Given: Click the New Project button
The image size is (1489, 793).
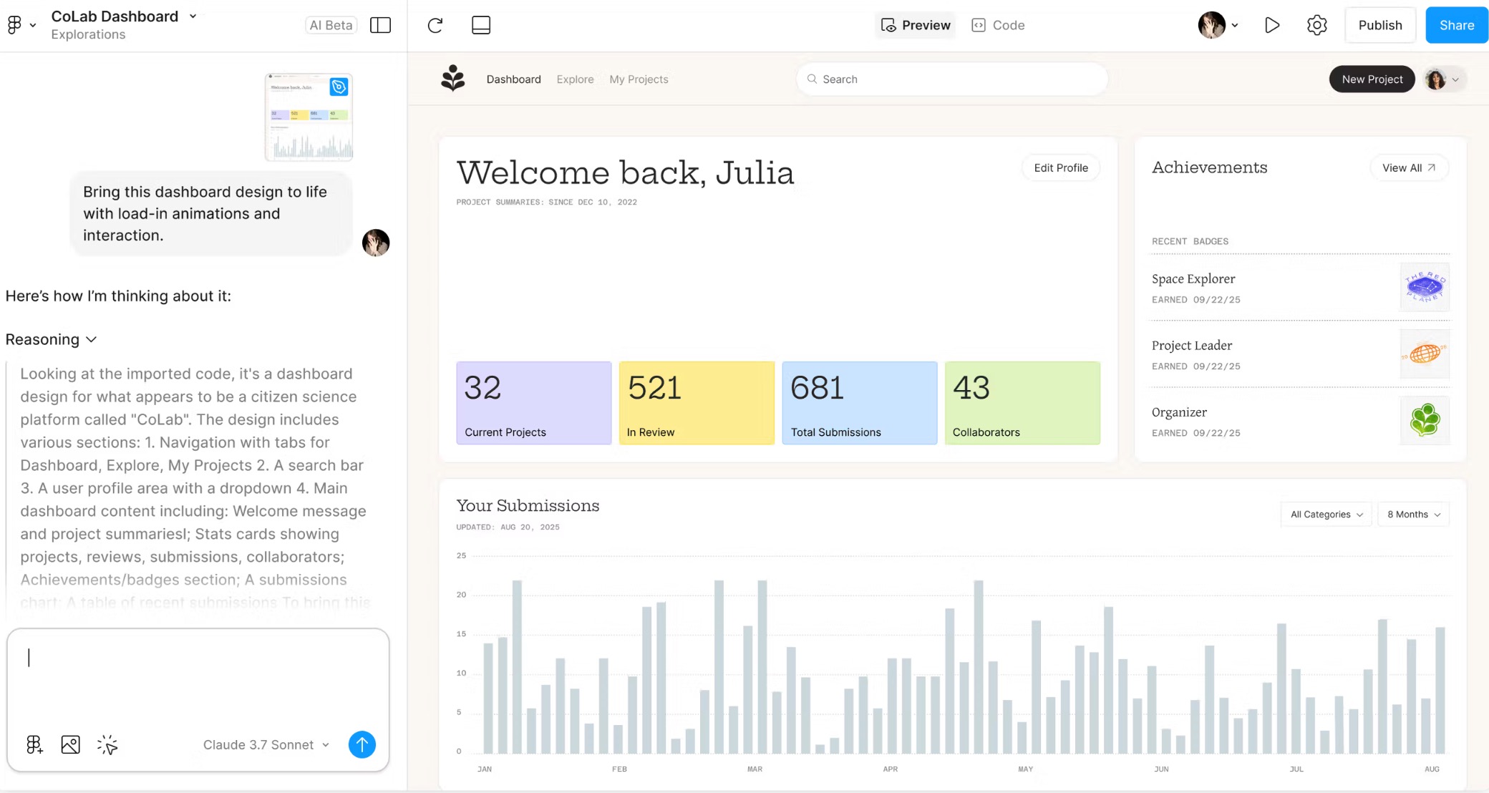Looking at the screenshot, I should click(1372, 79).
